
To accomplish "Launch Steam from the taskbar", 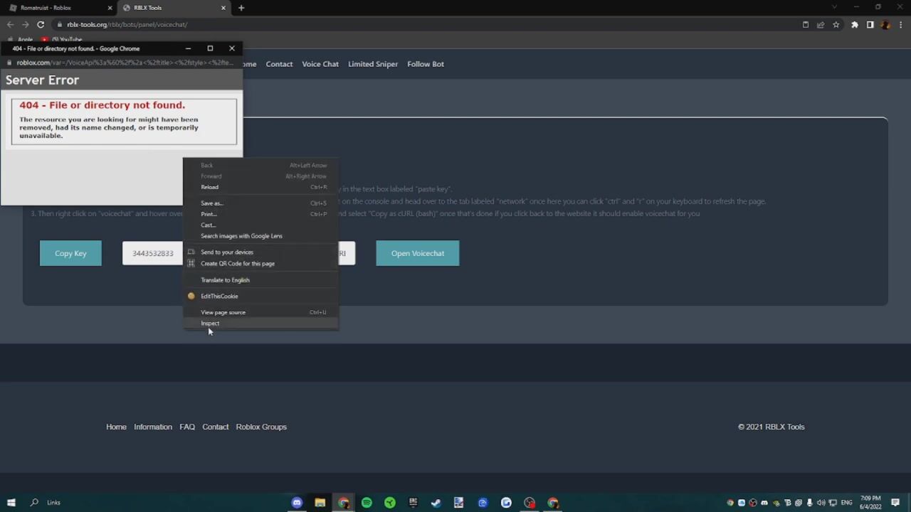I will tap(436, 503).
